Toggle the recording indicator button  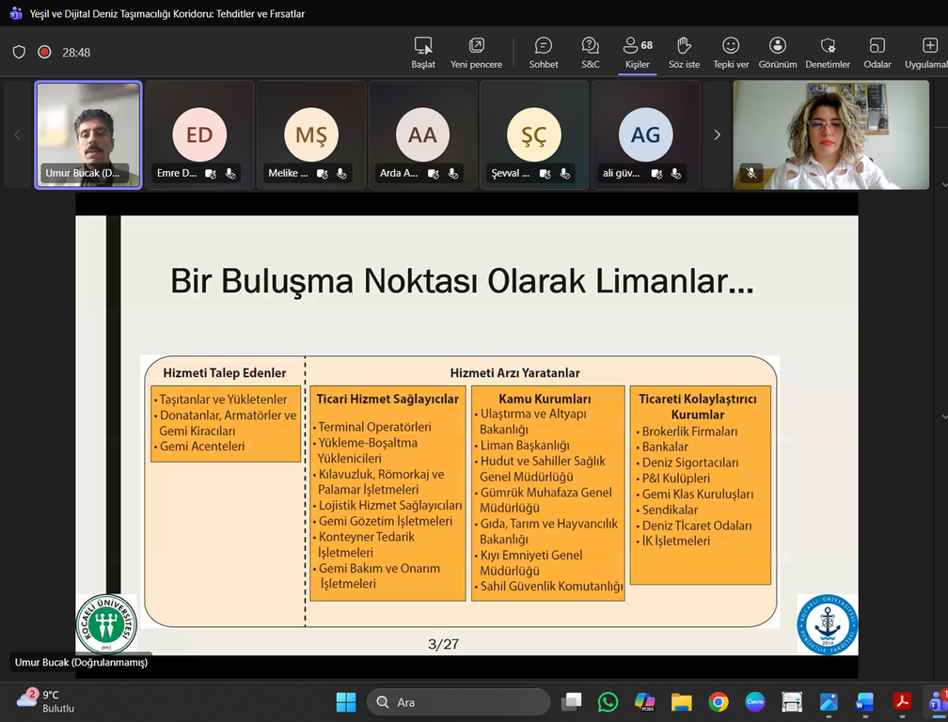[x=44, y=53]
